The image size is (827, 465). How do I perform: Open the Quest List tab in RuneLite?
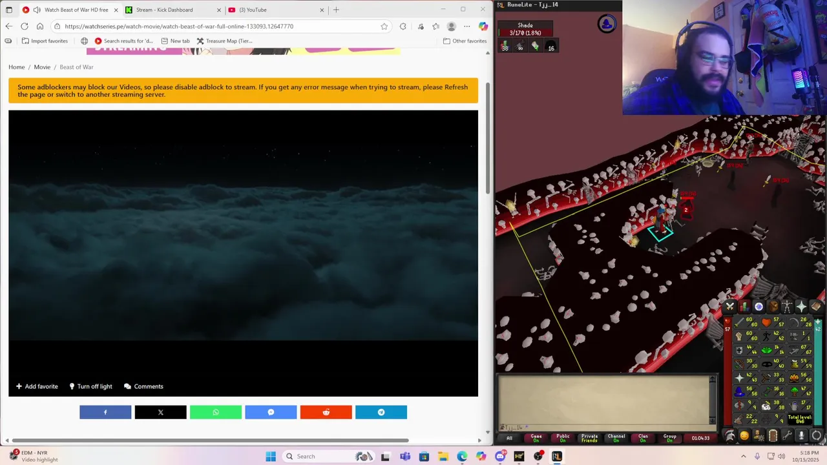pyautogui.click(x=759, y=306)
